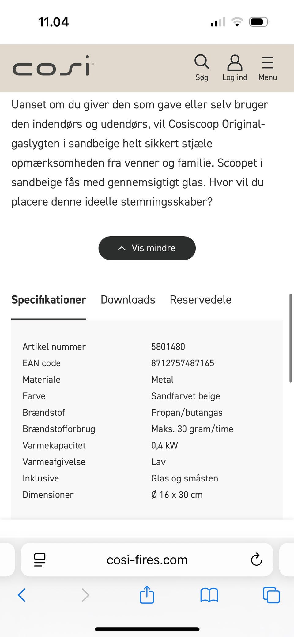Go back with the back arrow
Screen dimensions: 294x637
click(x=21, y=595)
